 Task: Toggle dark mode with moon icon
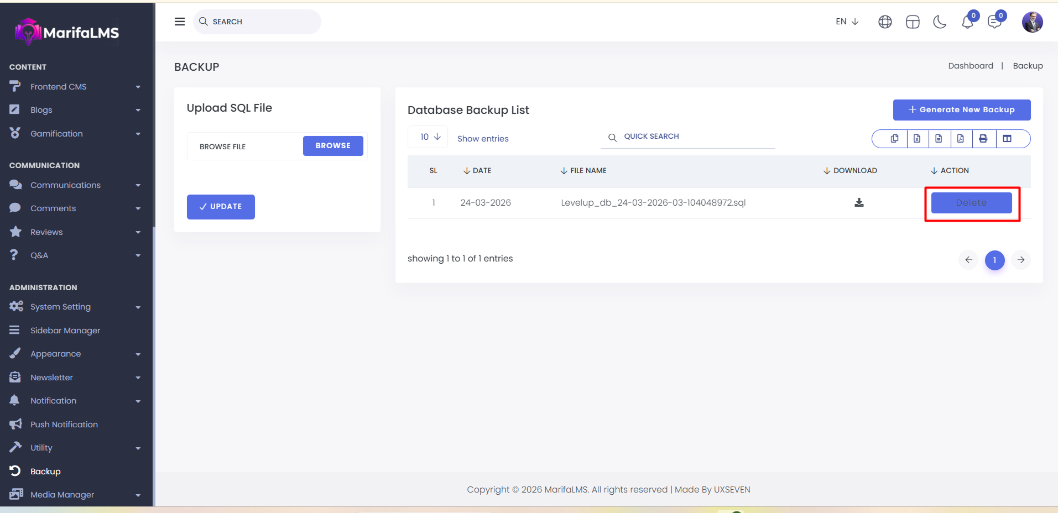(939, 22)
